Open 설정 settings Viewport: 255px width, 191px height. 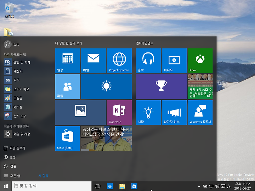point(10,157)
